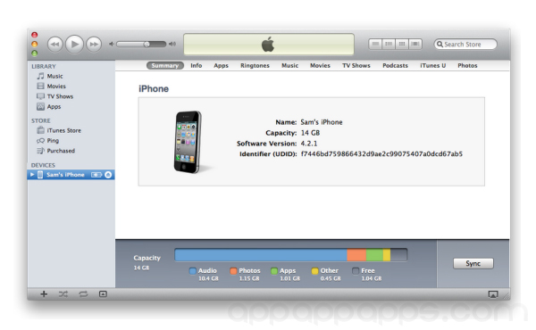Screen dimensions: 536x330
Task: Switch to cover flow view
Action: point(415,44)
